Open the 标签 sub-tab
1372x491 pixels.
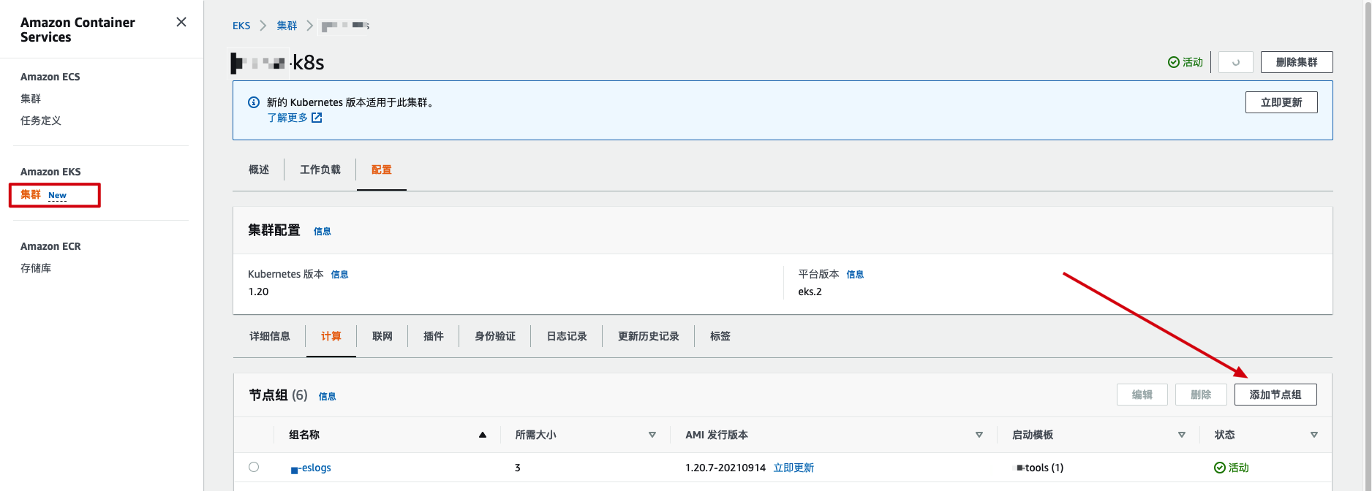coord(720,336)
